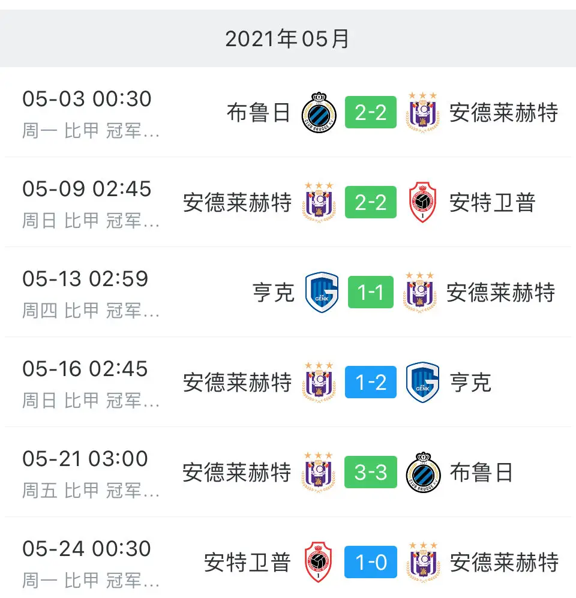Open team 亨克 in 05-13 match
Viewport: 576px width, 598px height.
(274, 293)
